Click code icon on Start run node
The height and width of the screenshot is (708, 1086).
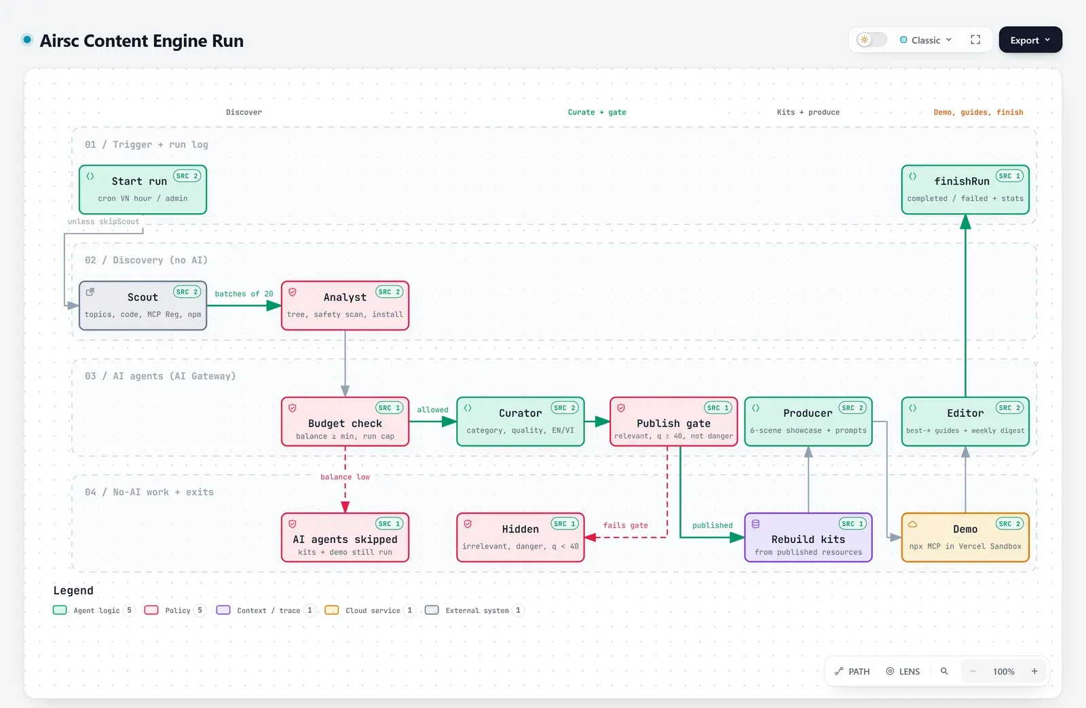point(90,176)
